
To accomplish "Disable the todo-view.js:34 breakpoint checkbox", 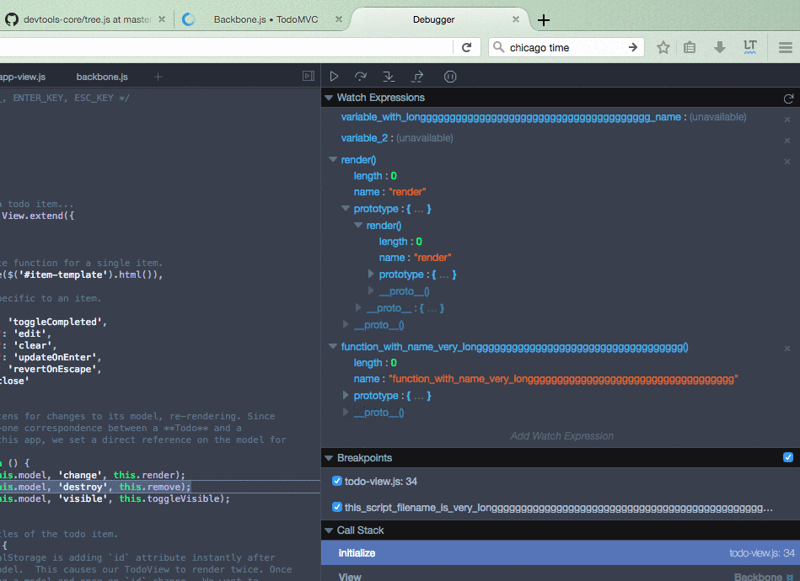I will point(336,481).
